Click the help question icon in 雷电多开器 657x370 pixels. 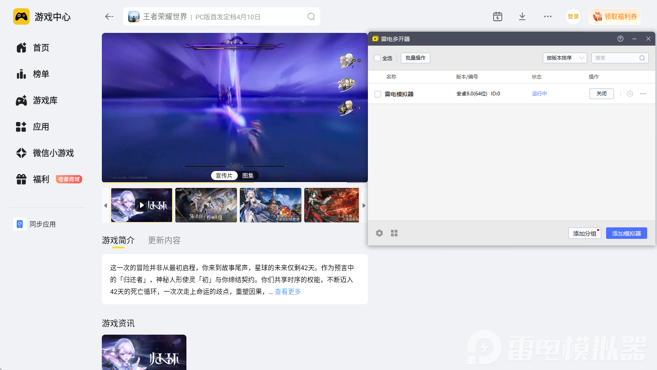click(620, 39)
